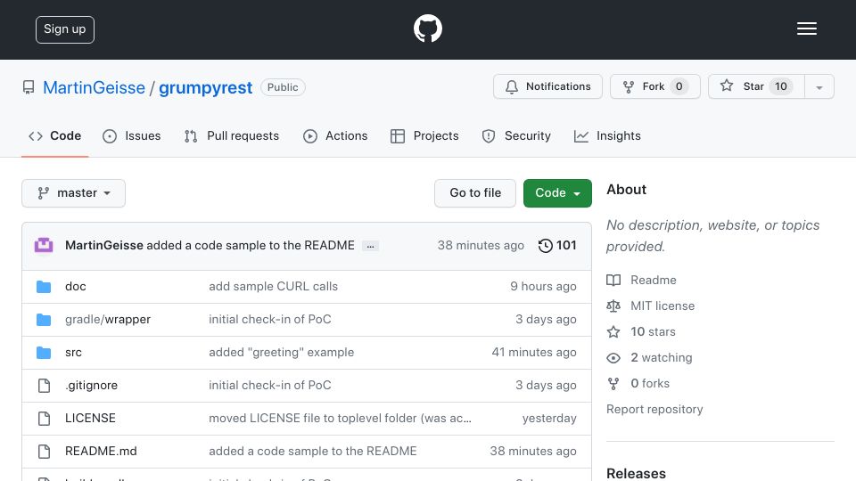Click the '9 hours ago' doc timestamp
This screenshot has width=856, height=481.
pos(543,286)
